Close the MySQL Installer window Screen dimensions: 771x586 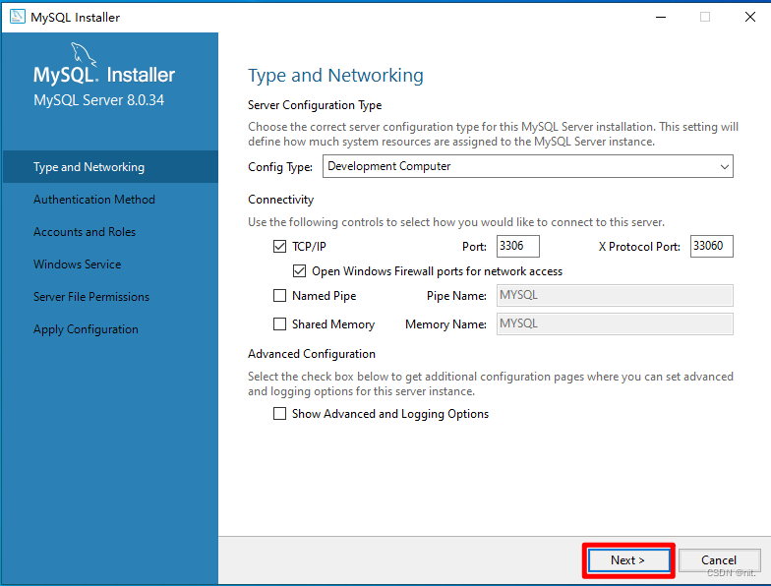749,18
